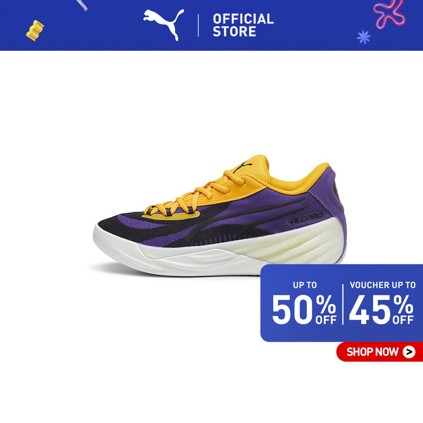The height and width of the screenshot is (423, 423).
Task: Click the vertical divider beside Puma logo
Action: 198,25
